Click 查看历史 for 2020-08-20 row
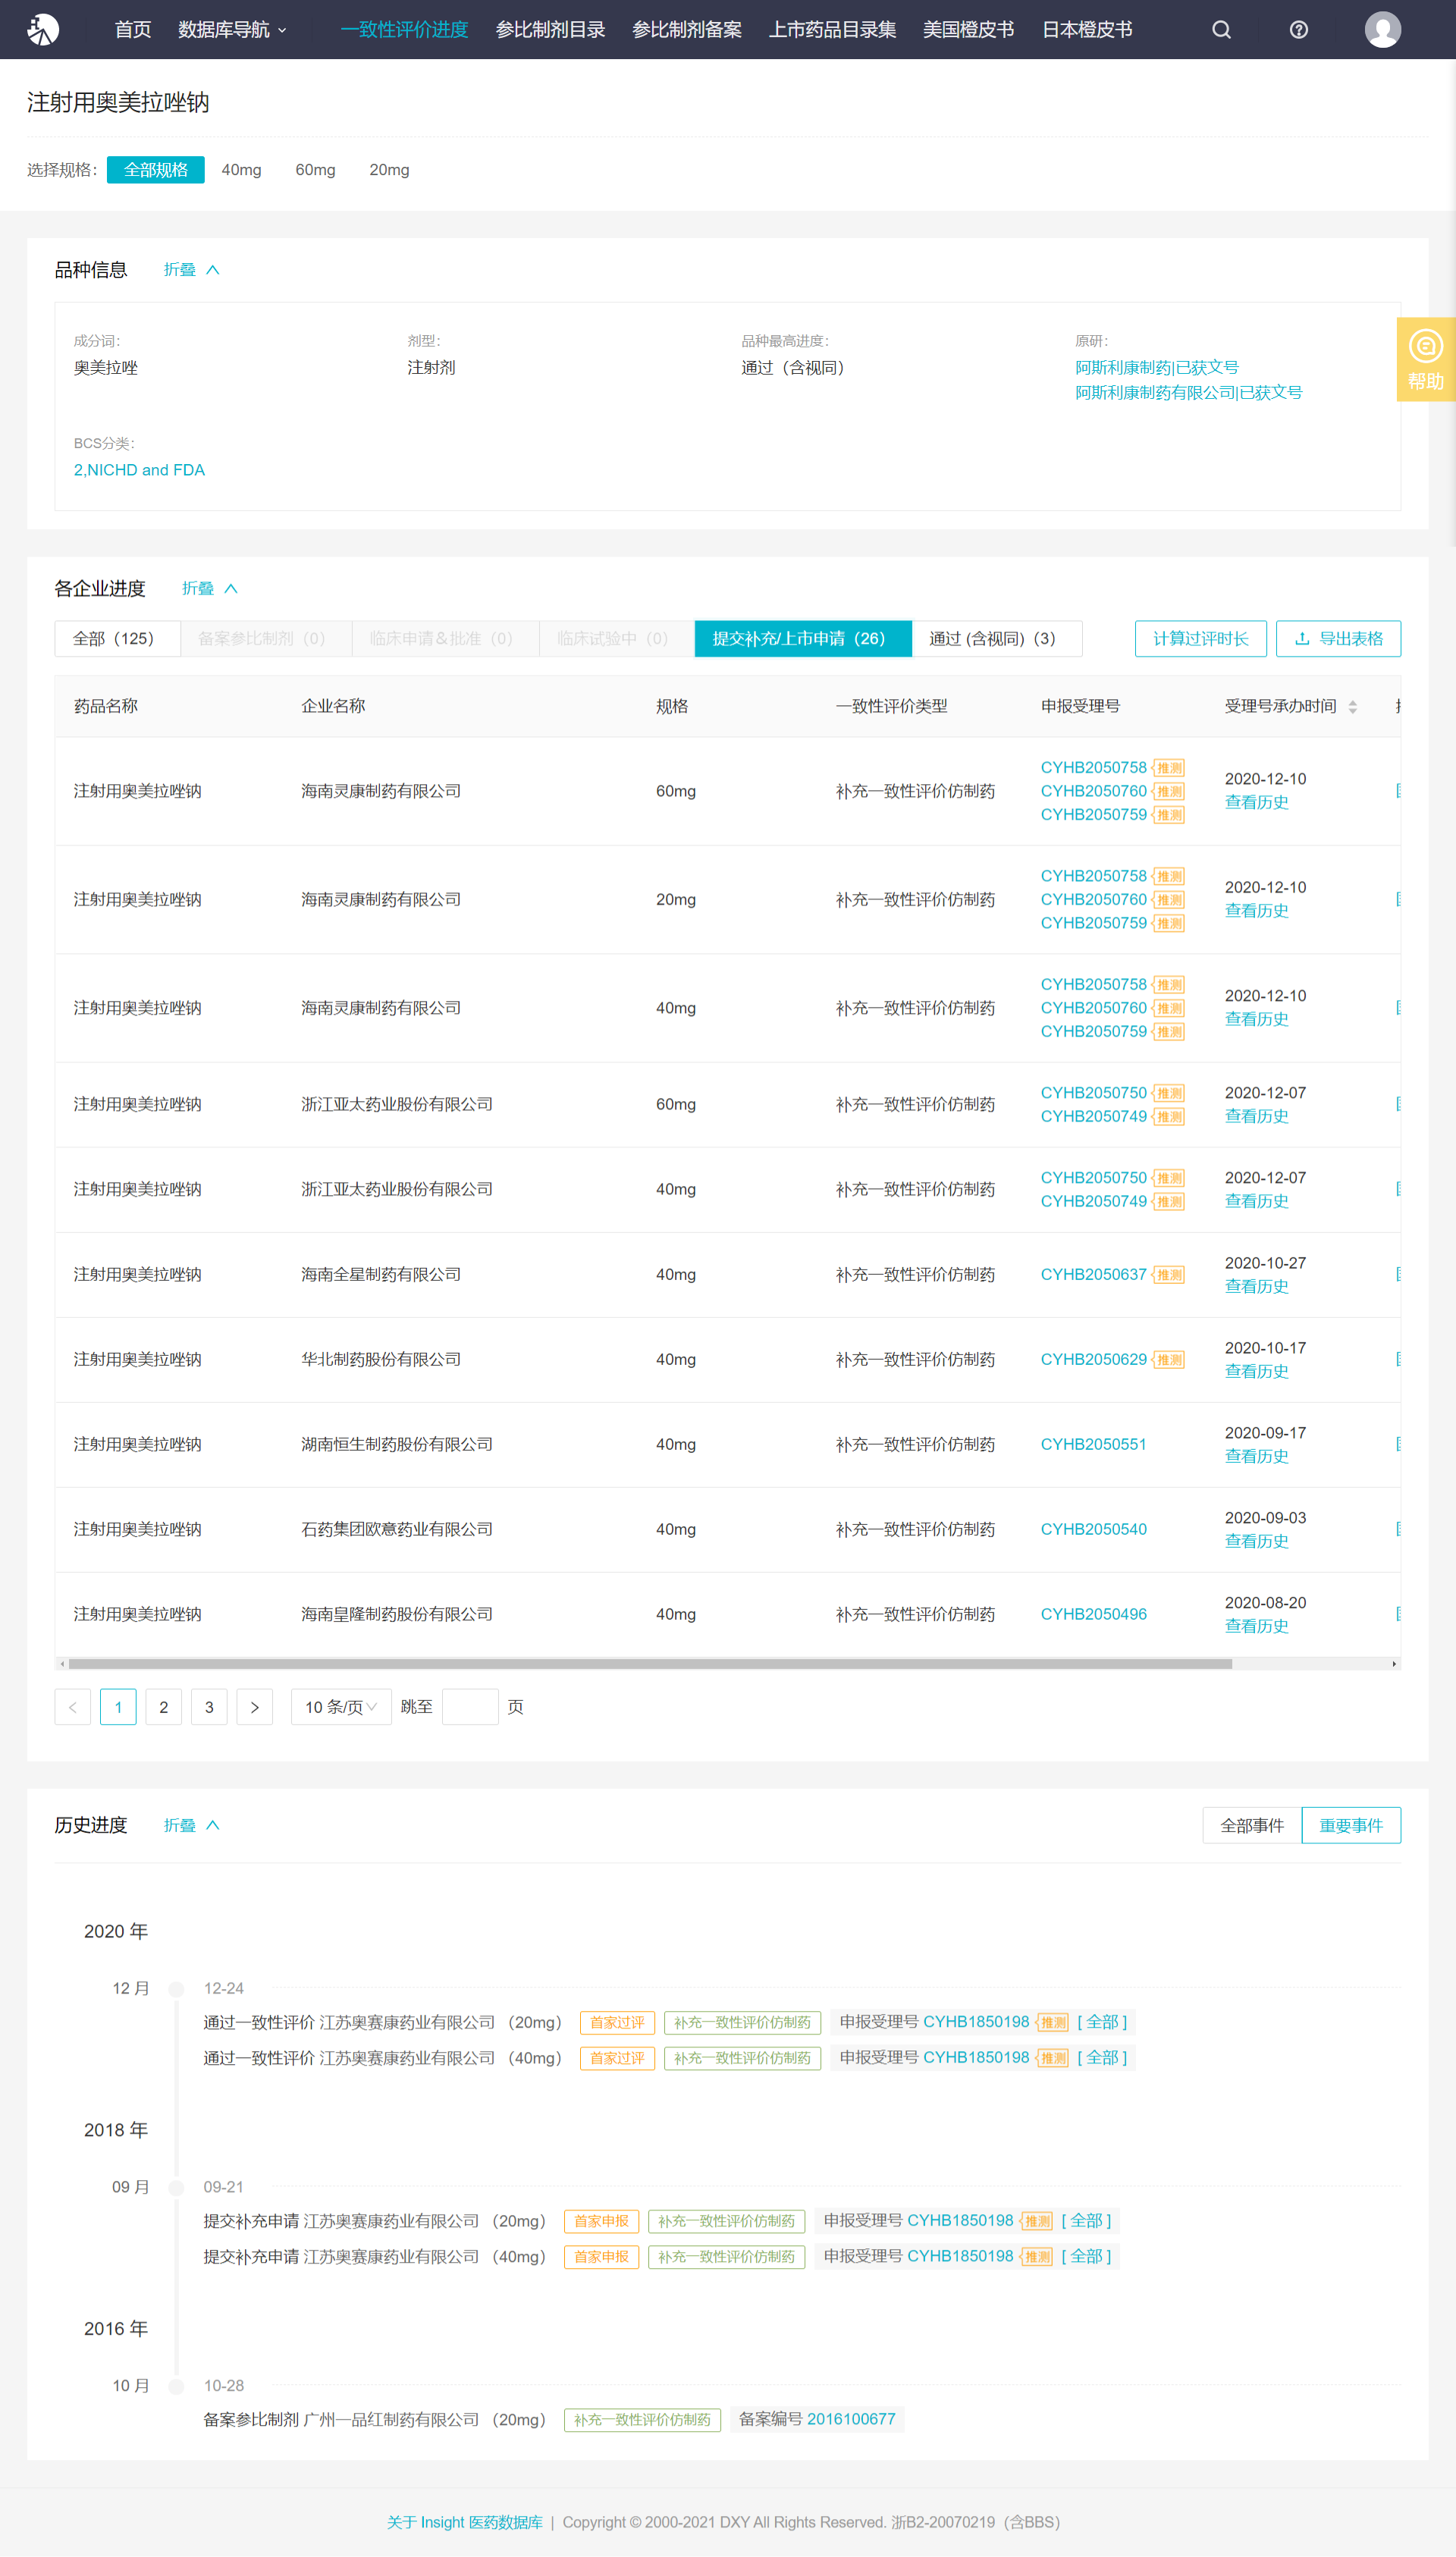This screenshot has height=2557, width=1456. click(x=1256, y=1627)
